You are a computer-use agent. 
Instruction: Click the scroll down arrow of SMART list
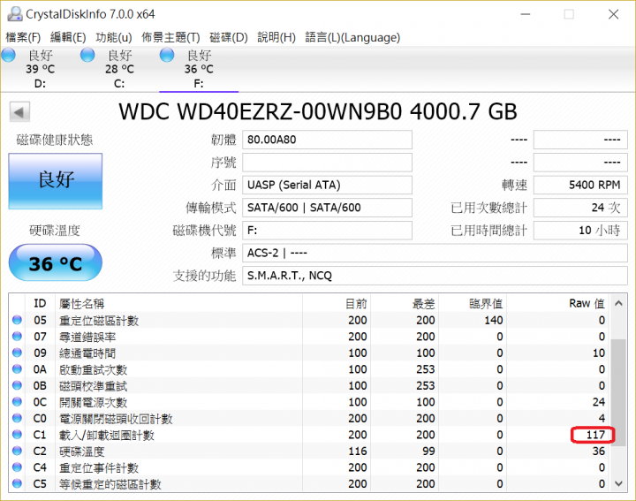(618, 483)
